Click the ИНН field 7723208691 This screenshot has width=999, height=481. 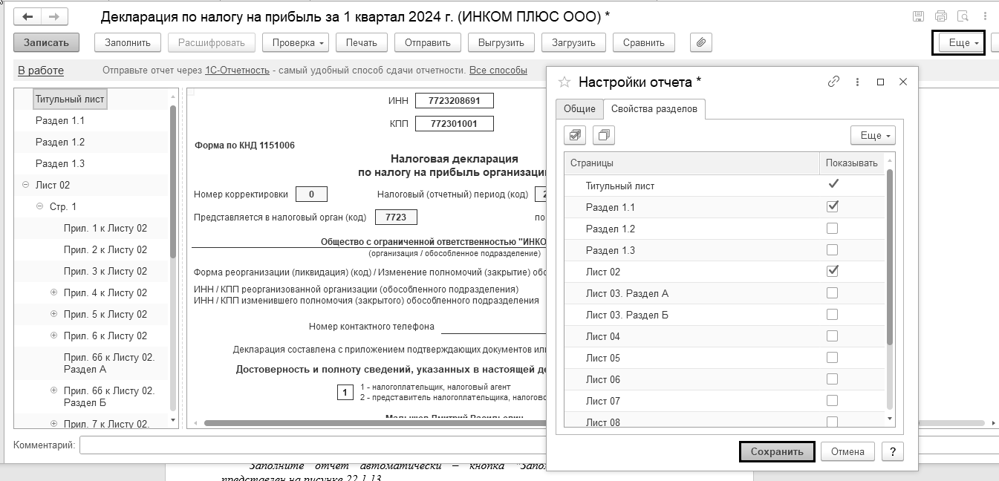click(454, 101)
